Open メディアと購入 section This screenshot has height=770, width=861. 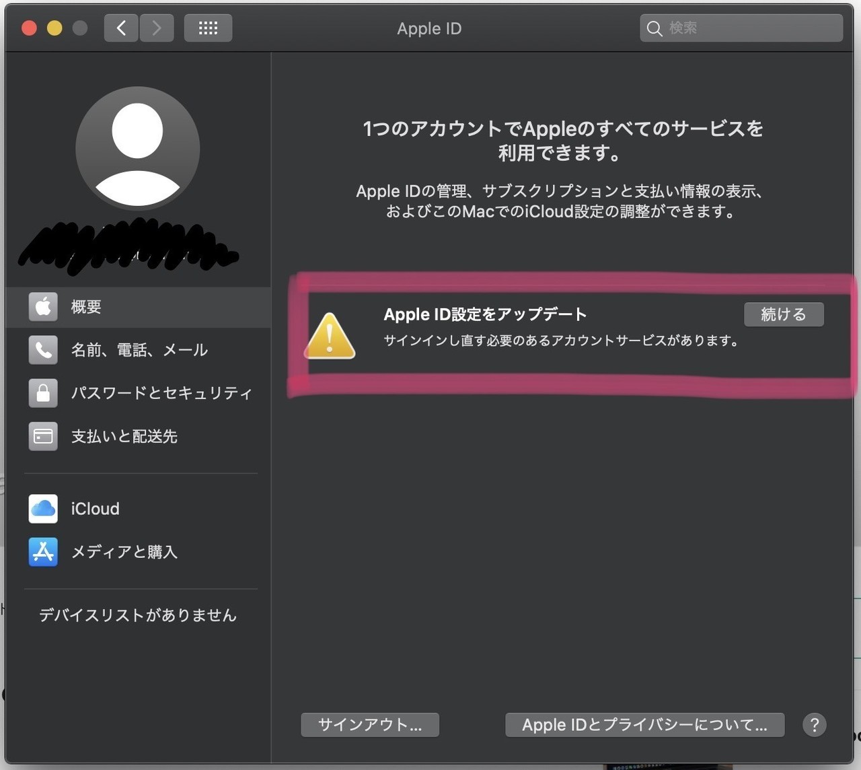(139, 552)
